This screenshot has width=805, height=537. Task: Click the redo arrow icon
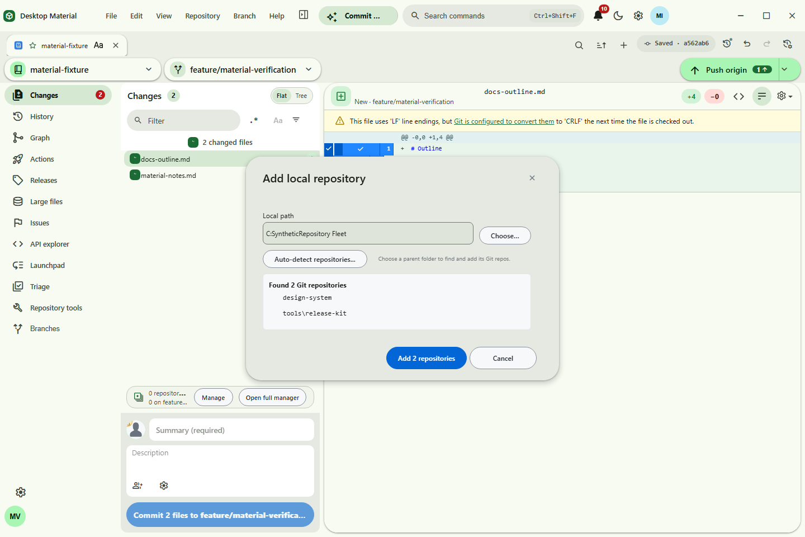click(767, 43)
